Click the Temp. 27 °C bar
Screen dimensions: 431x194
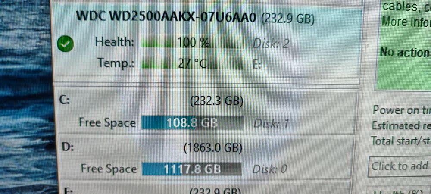[x=192, y=64]
